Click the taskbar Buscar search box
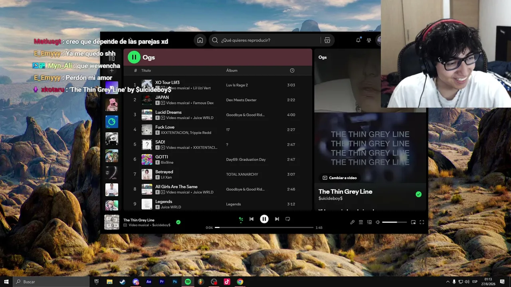Viewport: 511px width, 287px height. [51, 282]
